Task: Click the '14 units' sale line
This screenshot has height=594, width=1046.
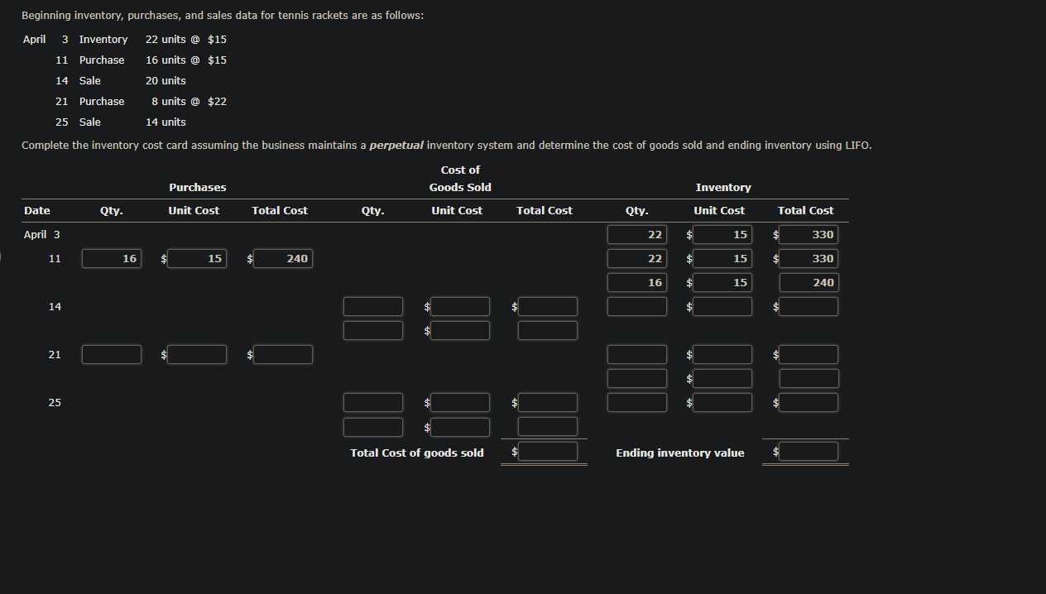Action: (x=166, y=122)
